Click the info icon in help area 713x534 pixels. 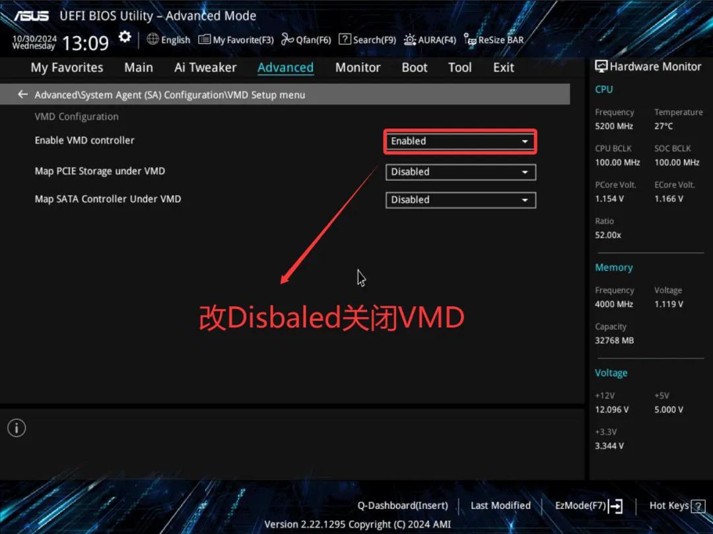17,428
